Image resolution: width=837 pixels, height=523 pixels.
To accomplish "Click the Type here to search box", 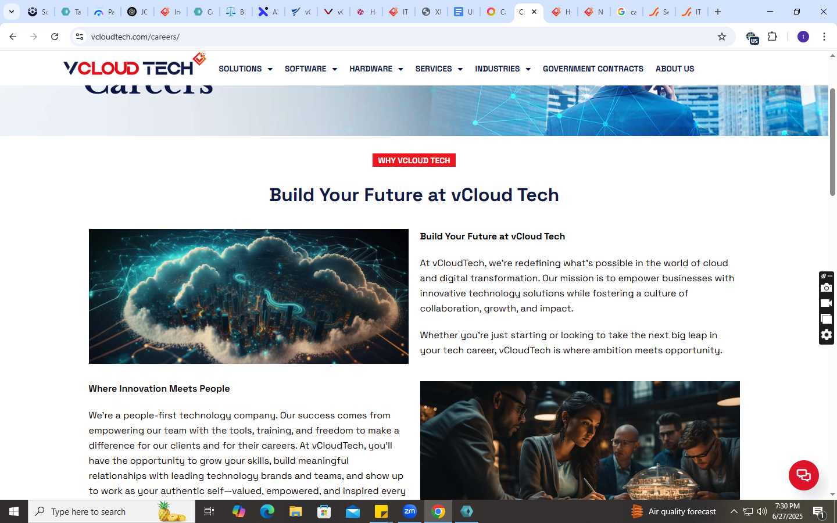I will point(112,511).
